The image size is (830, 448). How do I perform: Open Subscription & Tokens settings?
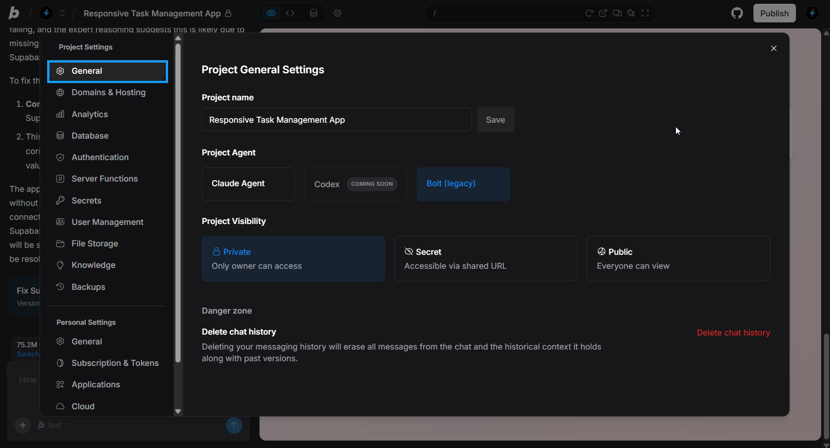[x=107, y=363]
